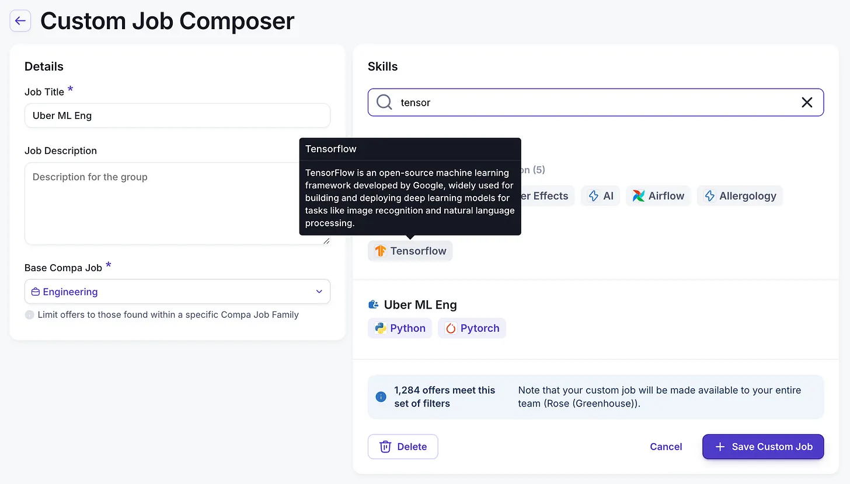Select the Allergology skill chip
This screenshot has height=484, width=850.
pyautogui.click(x=740, y=196)
